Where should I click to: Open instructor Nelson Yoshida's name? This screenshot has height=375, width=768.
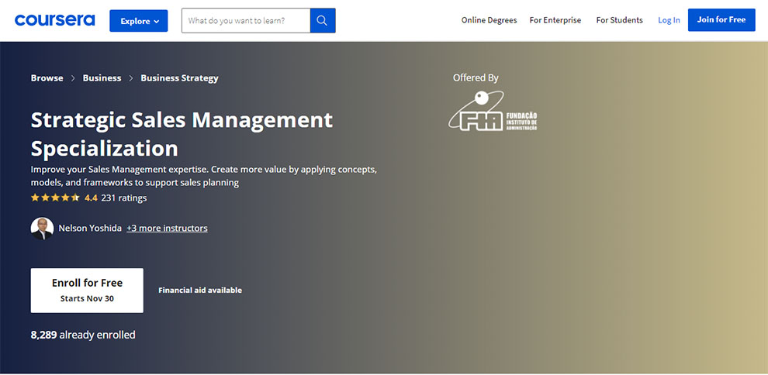pyautogui.click(x=90, y=228)
